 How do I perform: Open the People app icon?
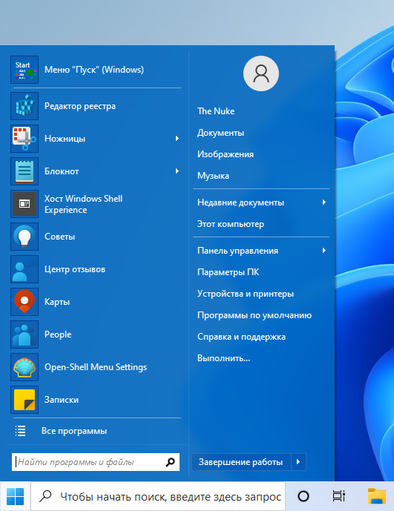click(24, 334)
